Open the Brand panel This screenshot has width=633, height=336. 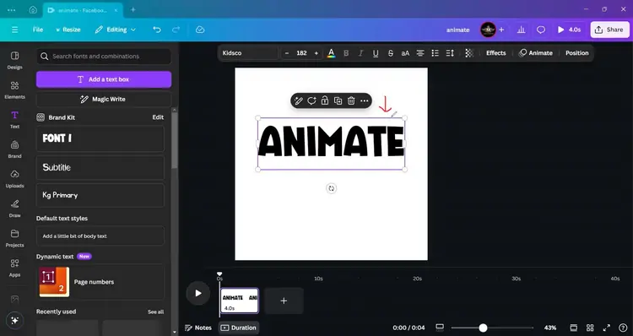point(14,149)
